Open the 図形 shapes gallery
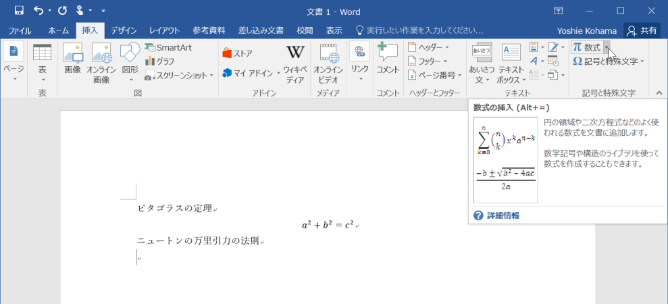Image resolution: width=668 pixels, height=304 pixels. (x=130, y=63)
